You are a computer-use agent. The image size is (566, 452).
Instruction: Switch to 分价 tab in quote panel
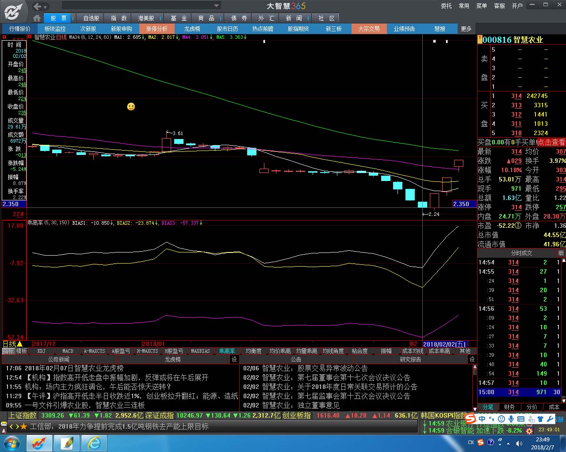532,407
